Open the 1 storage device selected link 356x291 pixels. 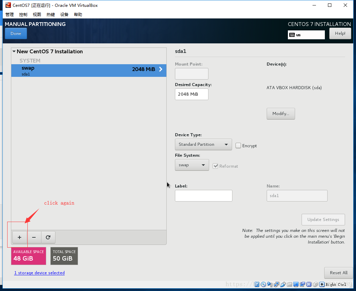click(x=39, y=273)
